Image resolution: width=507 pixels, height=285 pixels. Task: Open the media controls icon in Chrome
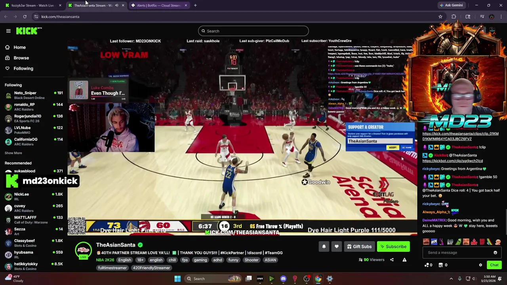tap(482, 17)
